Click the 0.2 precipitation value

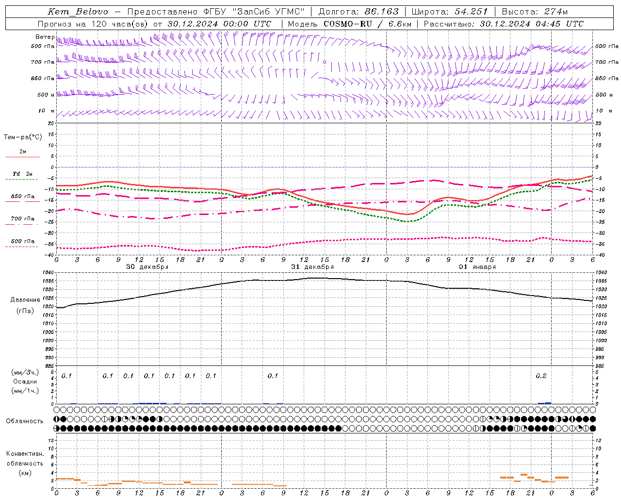[541, 376]
